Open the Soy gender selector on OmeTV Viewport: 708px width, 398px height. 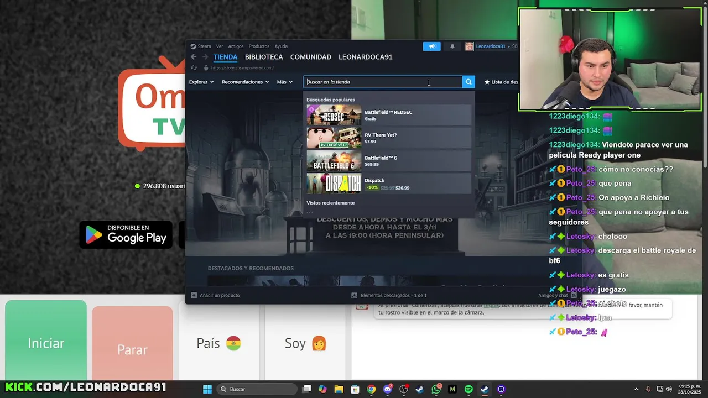[305, 343]
